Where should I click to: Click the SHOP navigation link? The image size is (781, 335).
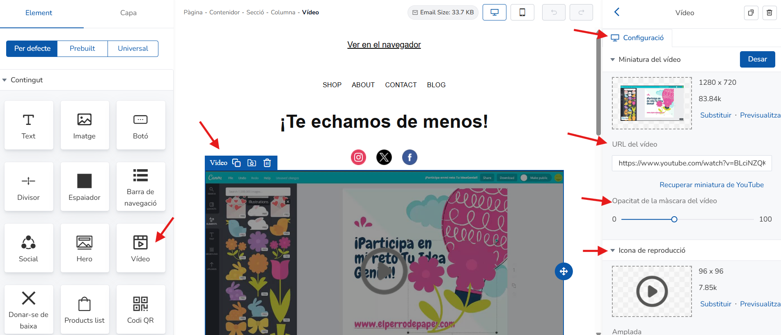332,85
